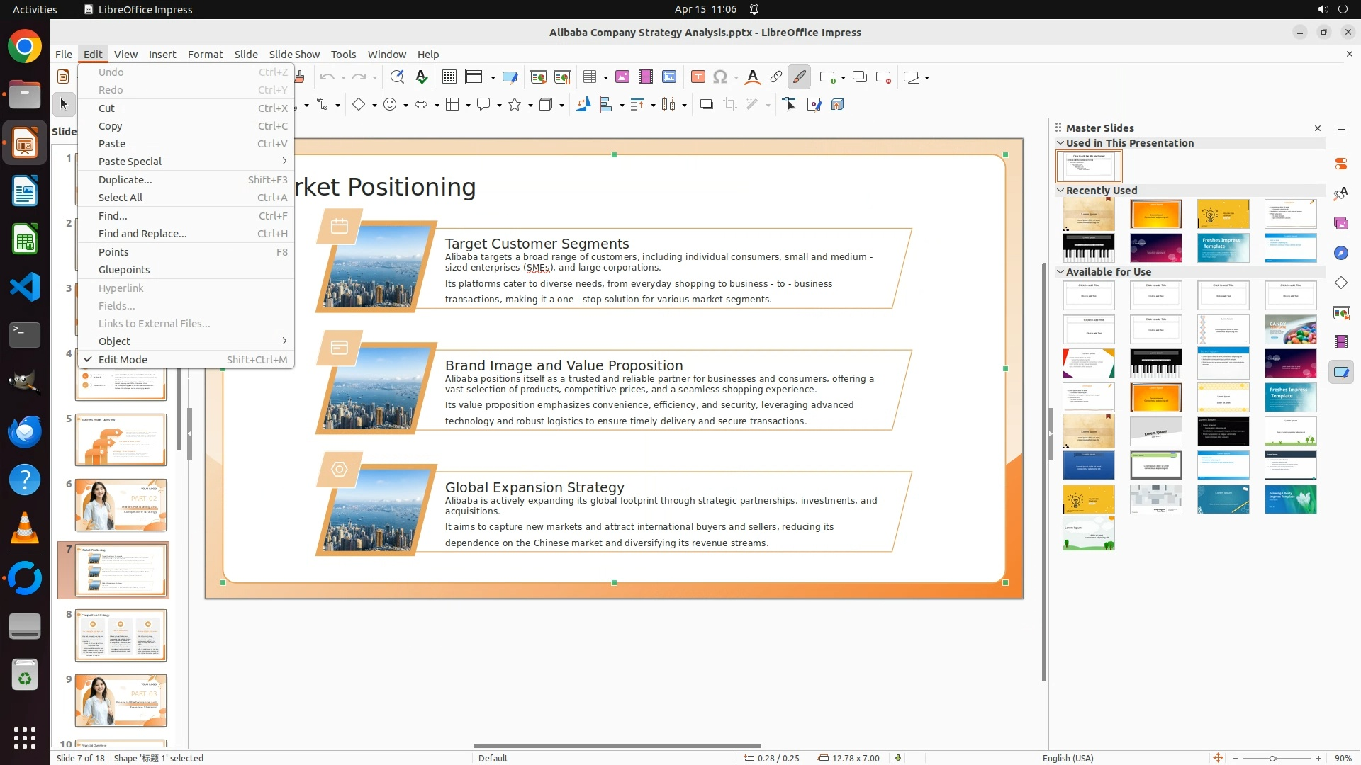The height and width of the screenshot is (765, 1361).
Task: Click the Fontwork text icon
Action: point(752,77)
